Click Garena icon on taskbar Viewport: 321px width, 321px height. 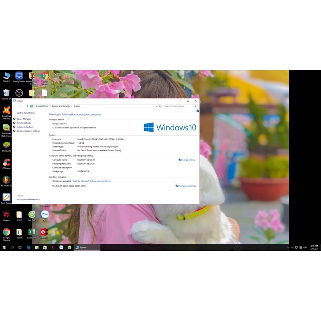(53, 247)
